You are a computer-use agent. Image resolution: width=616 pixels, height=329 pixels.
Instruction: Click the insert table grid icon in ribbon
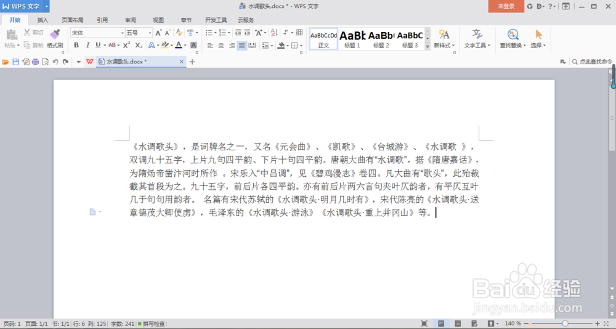tap(299, 33)
